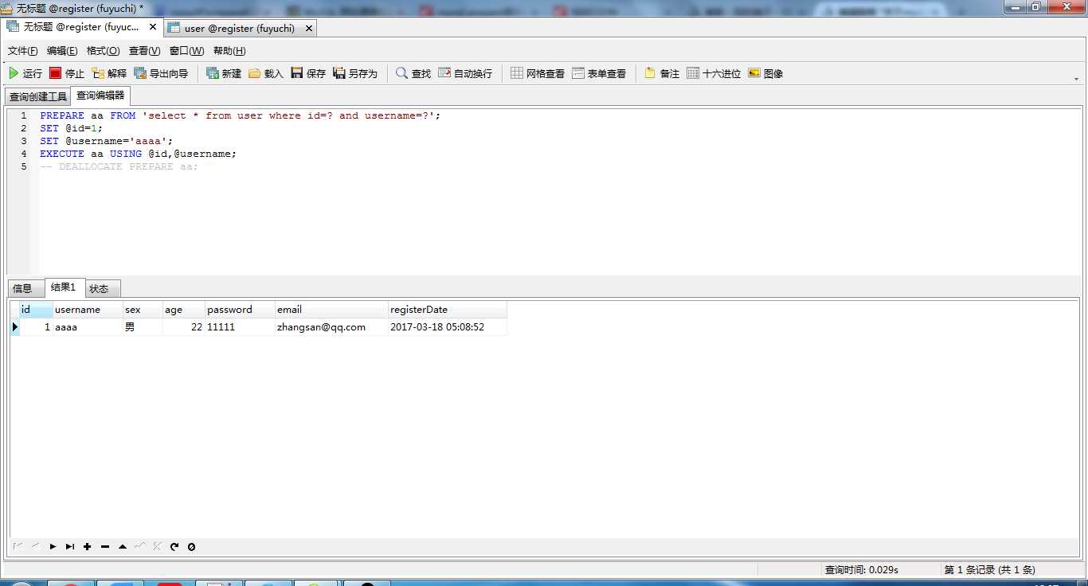Select the cell containing aaaa
Screen dimensions: 1088x586
coord(88,327)
